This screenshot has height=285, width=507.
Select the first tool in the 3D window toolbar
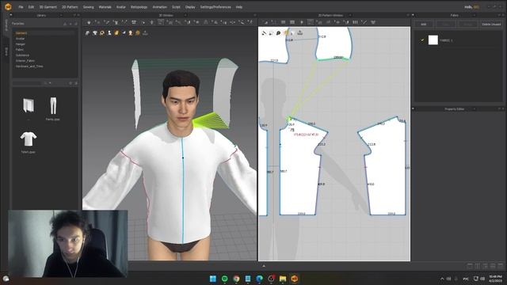tap(89, 22)
